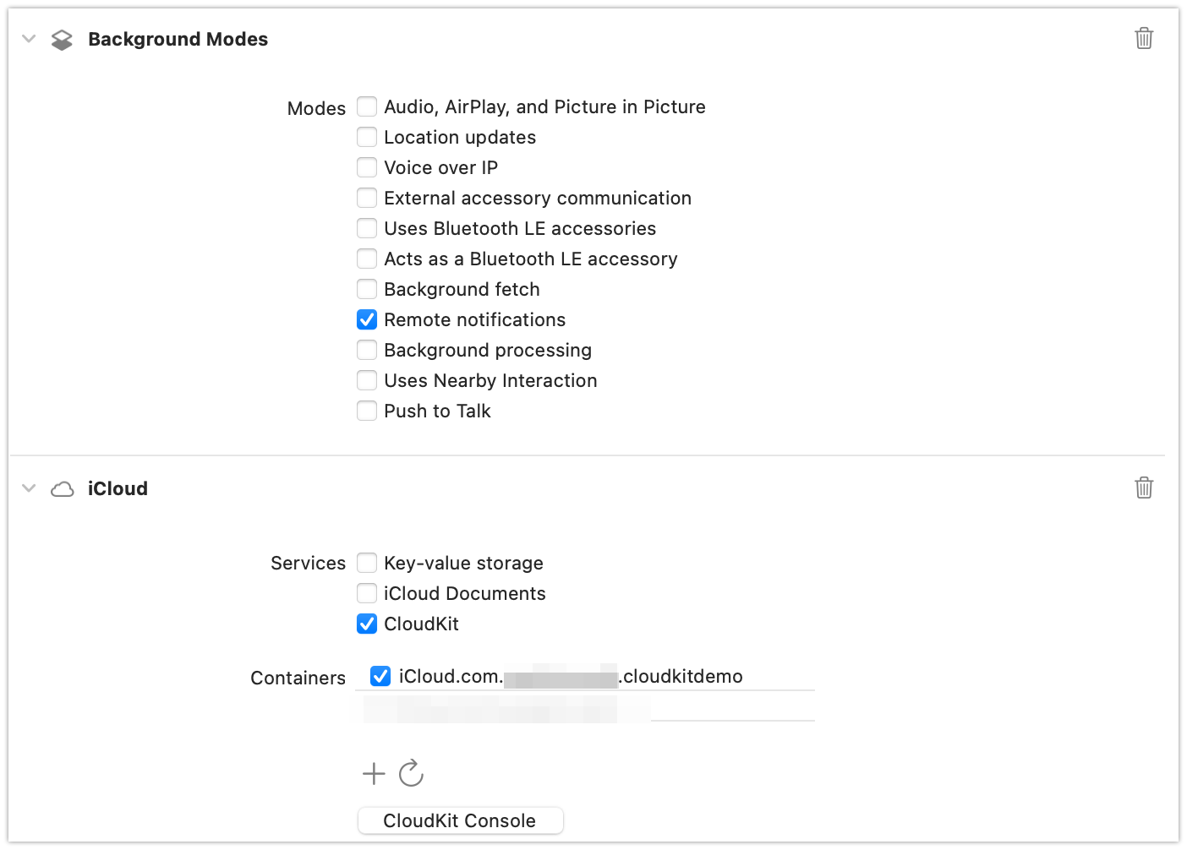Add a new iCloud container with the plus icon
The height and width of the screenshot is (850, 1187).
coord(372,773)
